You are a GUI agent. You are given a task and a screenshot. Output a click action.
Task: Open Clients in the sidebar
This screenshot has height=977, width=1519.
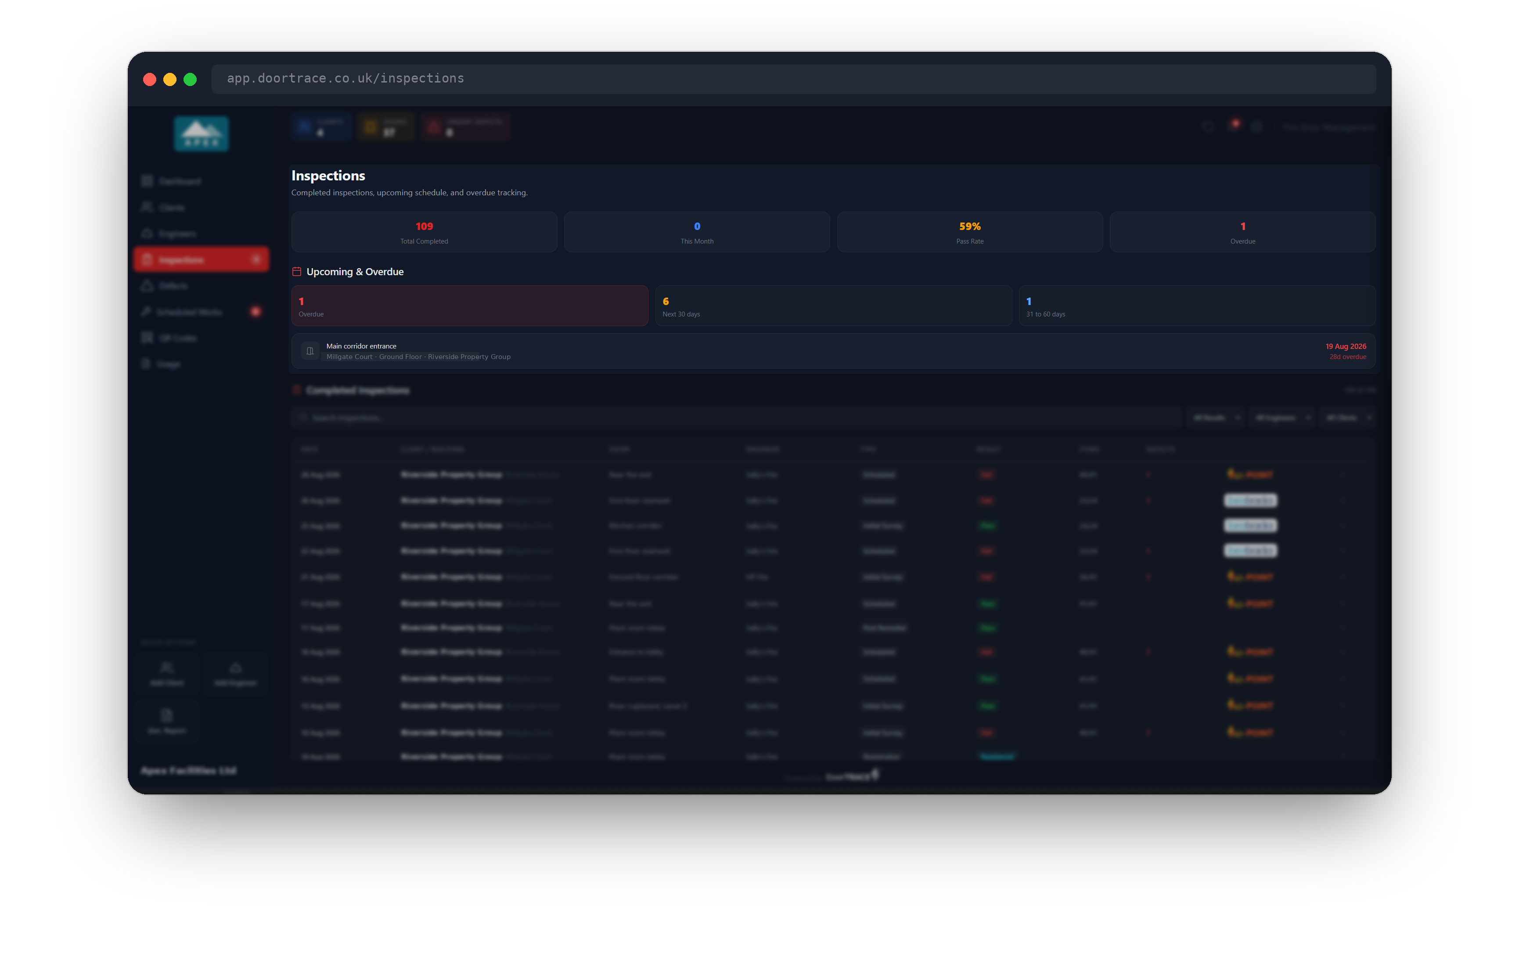click(x=201, y=208)
